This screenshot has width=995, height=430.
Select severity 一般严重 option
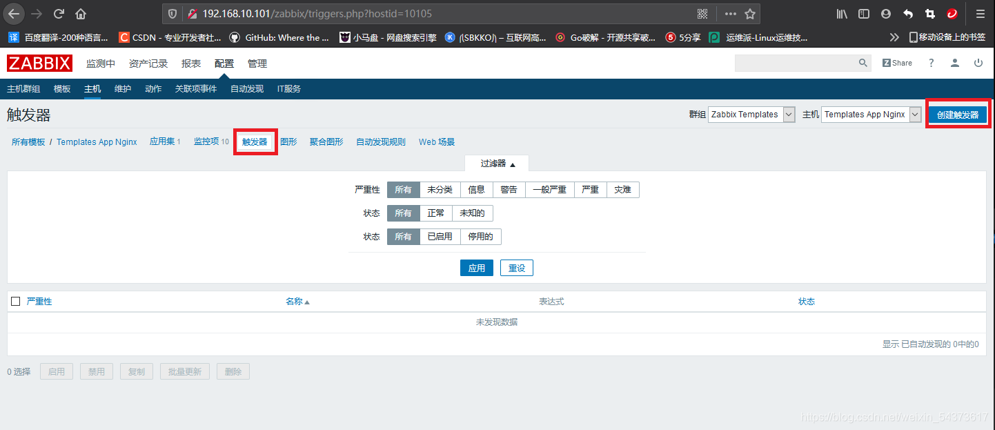[x=550, y=190]
